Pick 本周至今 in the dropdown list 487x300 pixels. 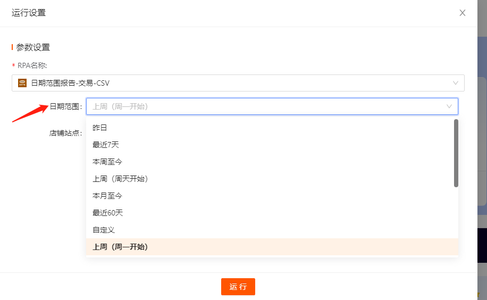pyautogui.click(x=272, y=162)
